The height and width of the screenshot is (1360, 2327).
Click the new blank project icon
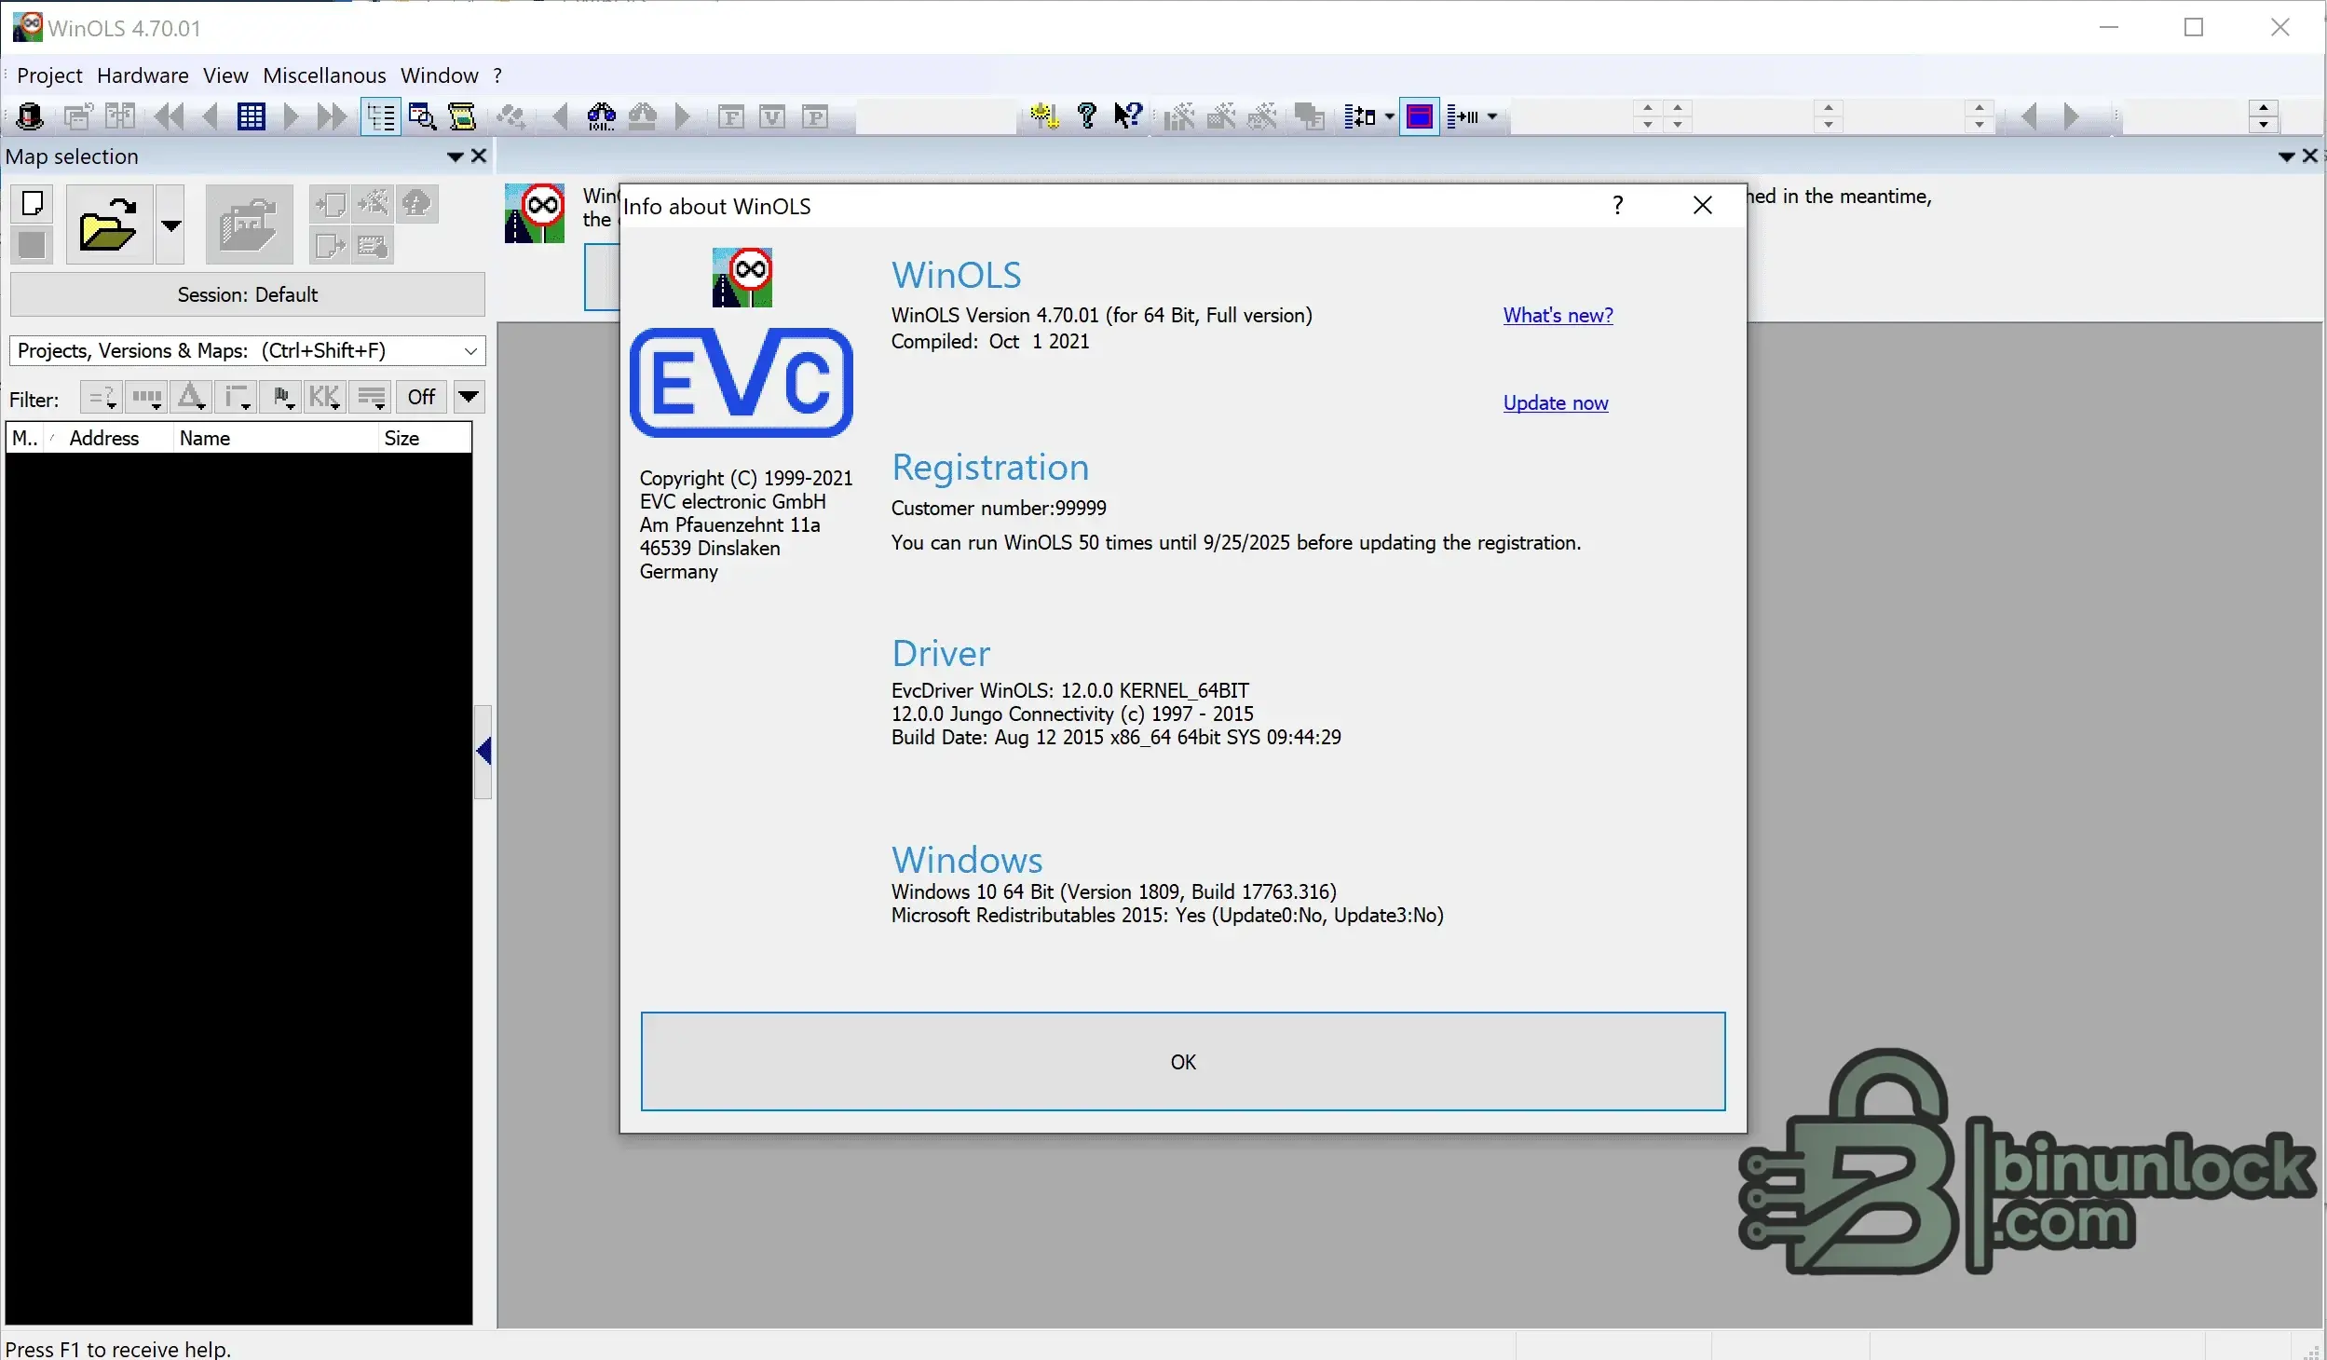pyautogui.click(x=33, y=203)
